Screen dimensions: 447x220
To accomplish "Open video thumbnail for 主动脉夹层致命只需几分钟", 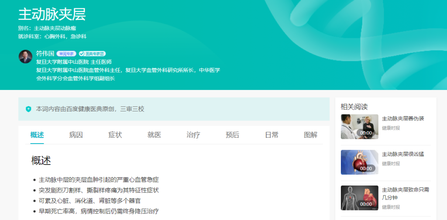I will [x=360, y=198].
